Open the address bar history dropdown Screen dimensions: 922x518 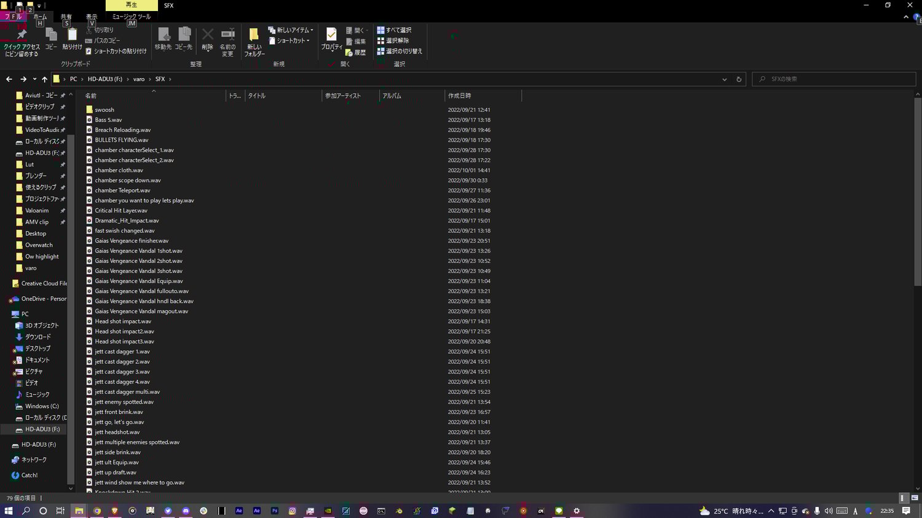(x=724, y=79)
